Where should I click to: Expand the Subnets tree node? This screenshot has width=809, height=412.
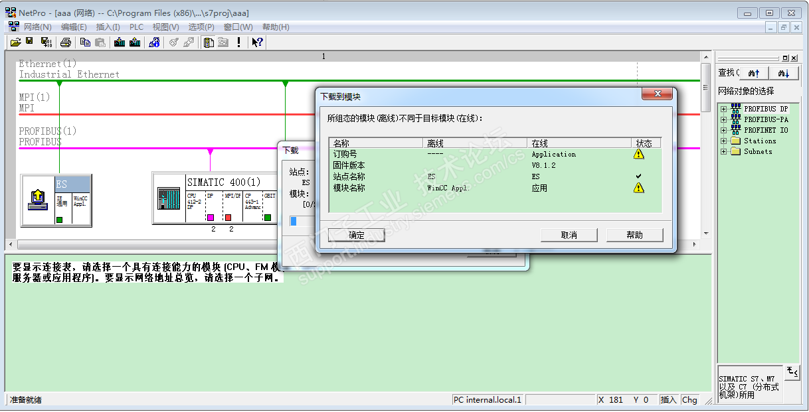(x=723, y=151)
